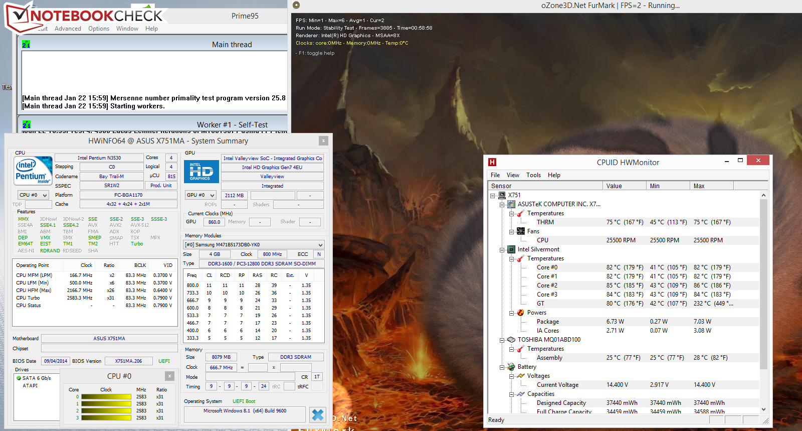The image size is (802, 431).
Task: Open the View menu in HWMonitor
Action: coord(513,175)
